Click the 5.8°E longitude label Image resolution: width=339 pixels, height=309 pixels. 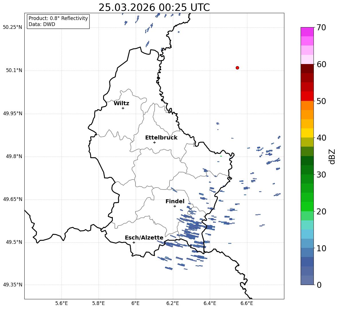[x=98, y=304]
